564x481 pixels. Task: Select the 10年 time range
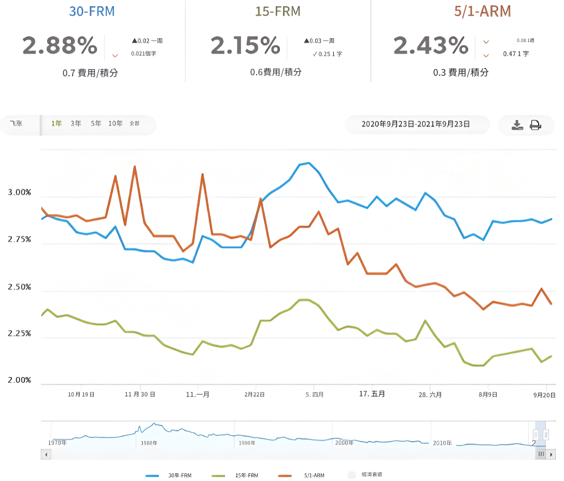(116, 123)
